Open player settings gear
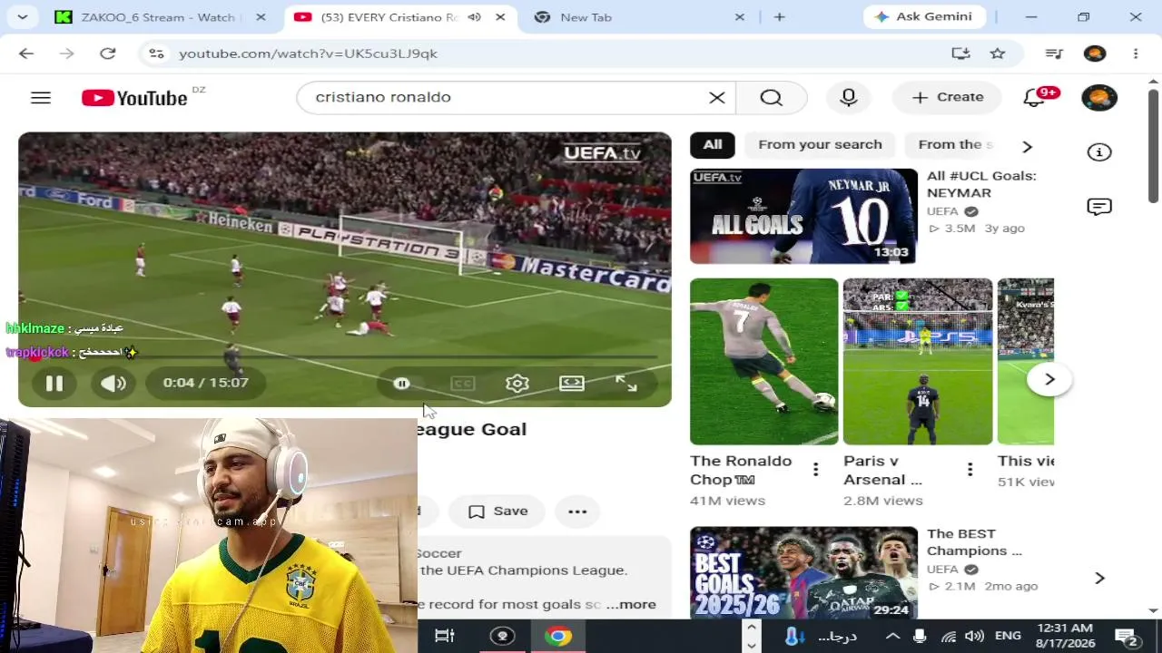Viewport: 1162px width, 653px height. 517,383
